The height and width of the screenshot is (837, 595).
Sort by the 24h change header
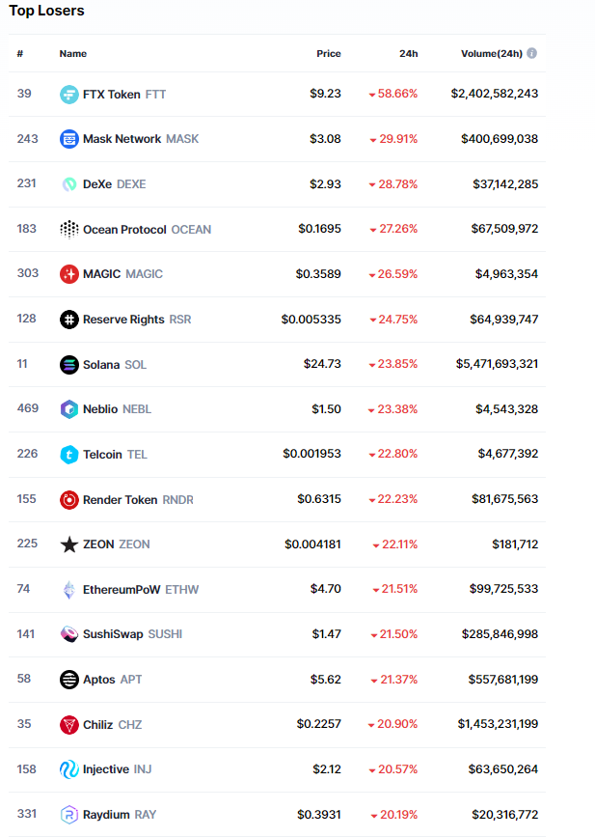(408, 54)
